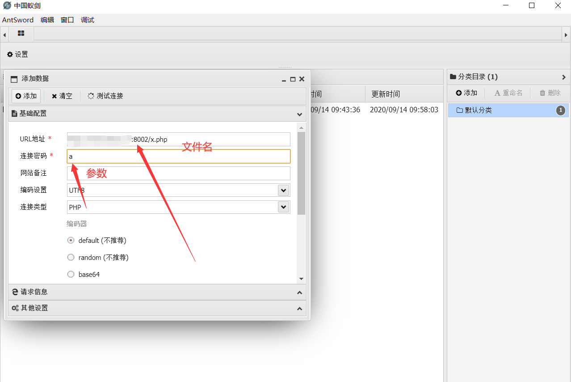Maximize the 中国蚁剑 main window

click(532, 6)
